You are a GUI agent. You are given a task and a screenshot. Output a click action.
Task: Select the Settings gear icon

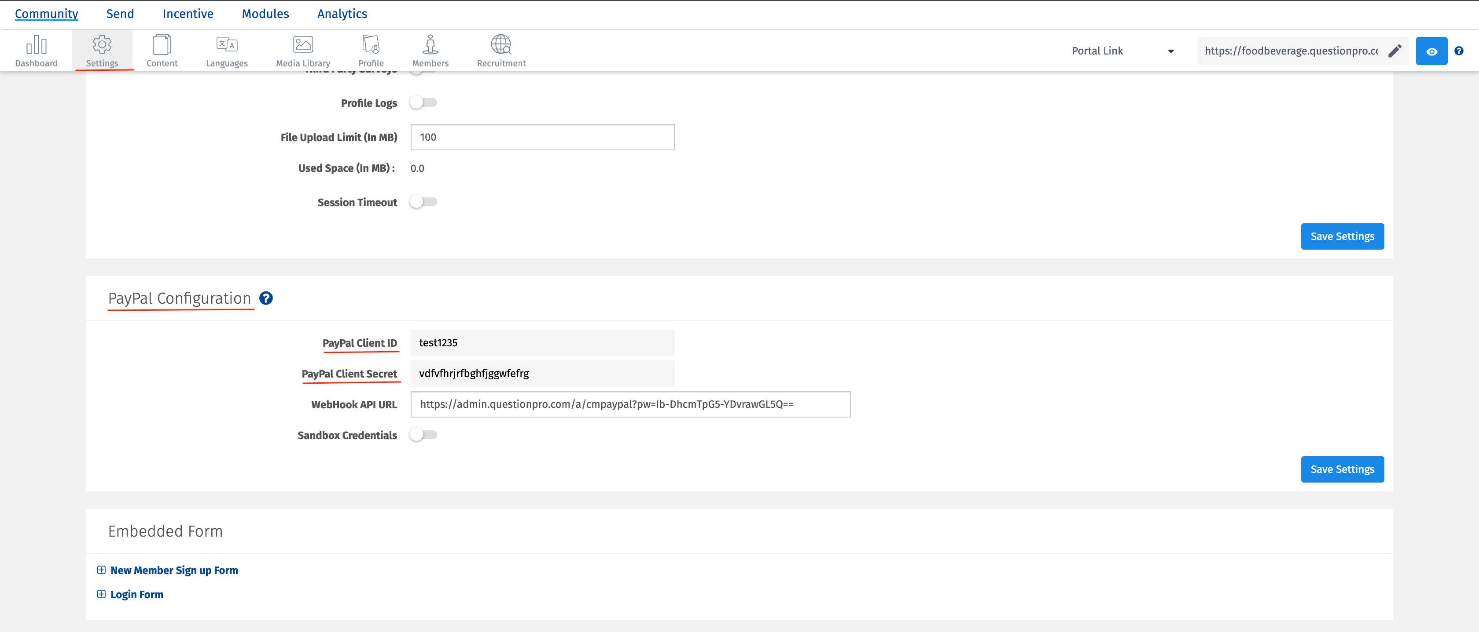coord(103,51)
